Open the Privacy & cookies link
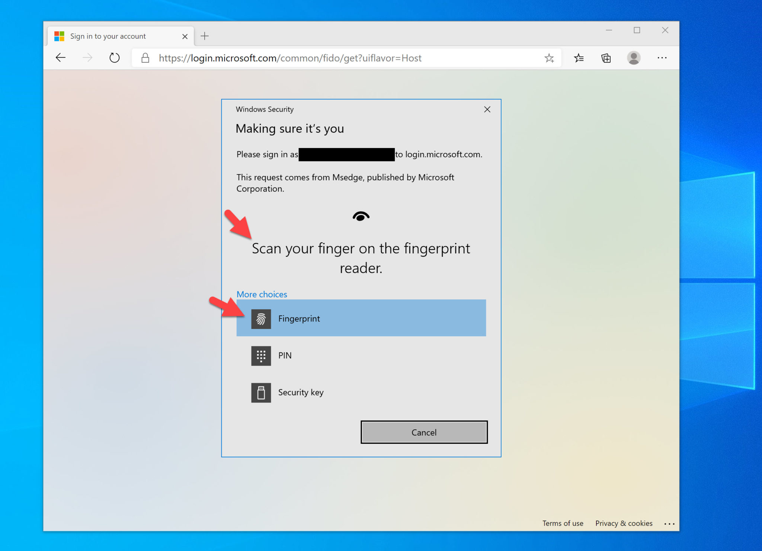 624,523
